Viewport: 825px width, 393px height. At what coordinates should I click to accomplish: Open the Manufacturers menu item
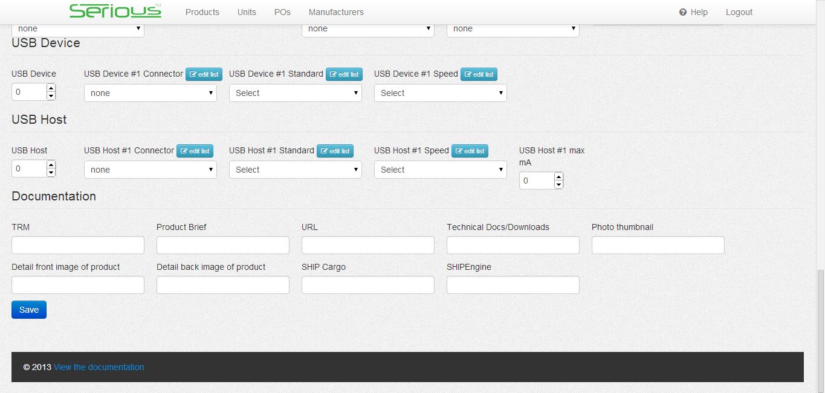pos(335,12)
